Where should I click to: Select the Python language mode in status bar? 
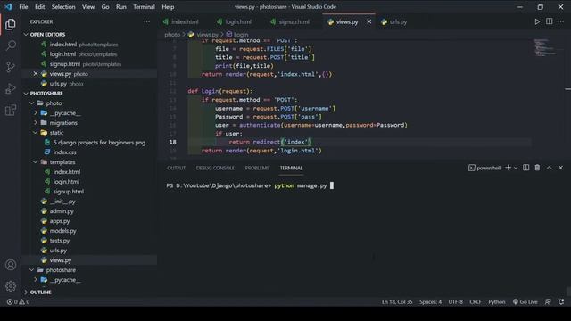pyautogui.click(x=497, y=302)
